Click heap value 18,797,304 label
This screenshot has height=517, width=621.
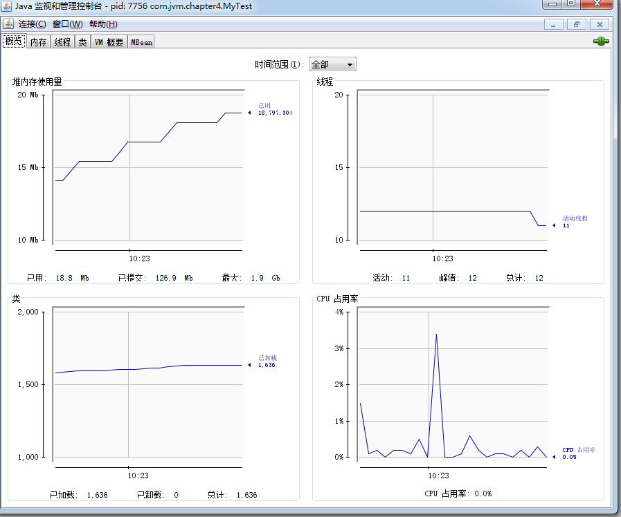tap(276, 113)
